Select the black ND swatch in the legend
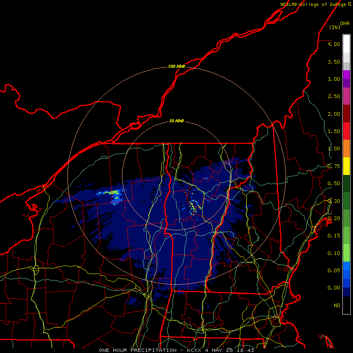This screenshot has width=353, height=353. pos(346,305)
